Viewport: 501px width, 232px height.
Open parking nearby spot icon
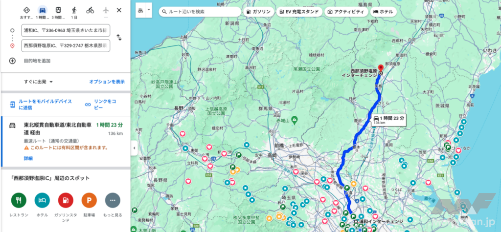[89, 200]
